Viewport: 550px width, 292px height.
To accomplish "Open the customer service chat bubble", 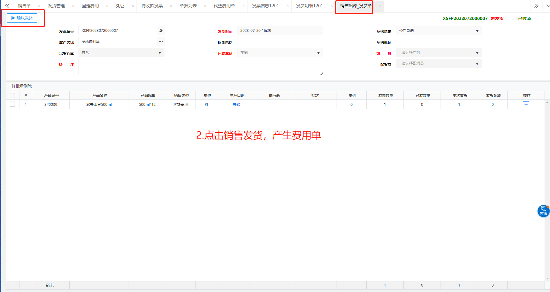I will click(x=543, y=211).
